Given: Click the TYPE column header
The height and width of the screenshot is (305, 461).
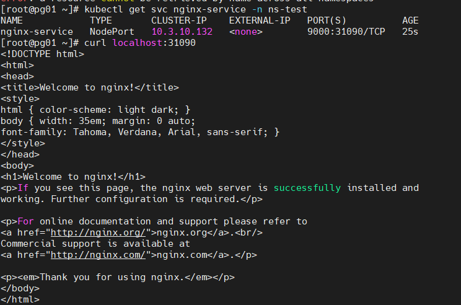Looking at the screenshot, I should 101,20.
